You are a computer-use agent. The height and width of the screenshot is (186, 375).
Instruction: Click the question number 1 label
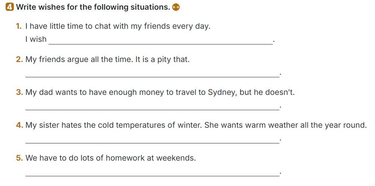pyautogui.click(x=19, y=27)
